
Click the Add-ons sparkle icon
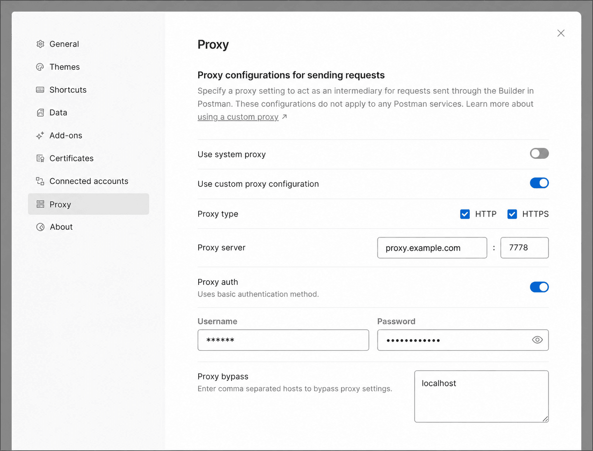point(40,135)
